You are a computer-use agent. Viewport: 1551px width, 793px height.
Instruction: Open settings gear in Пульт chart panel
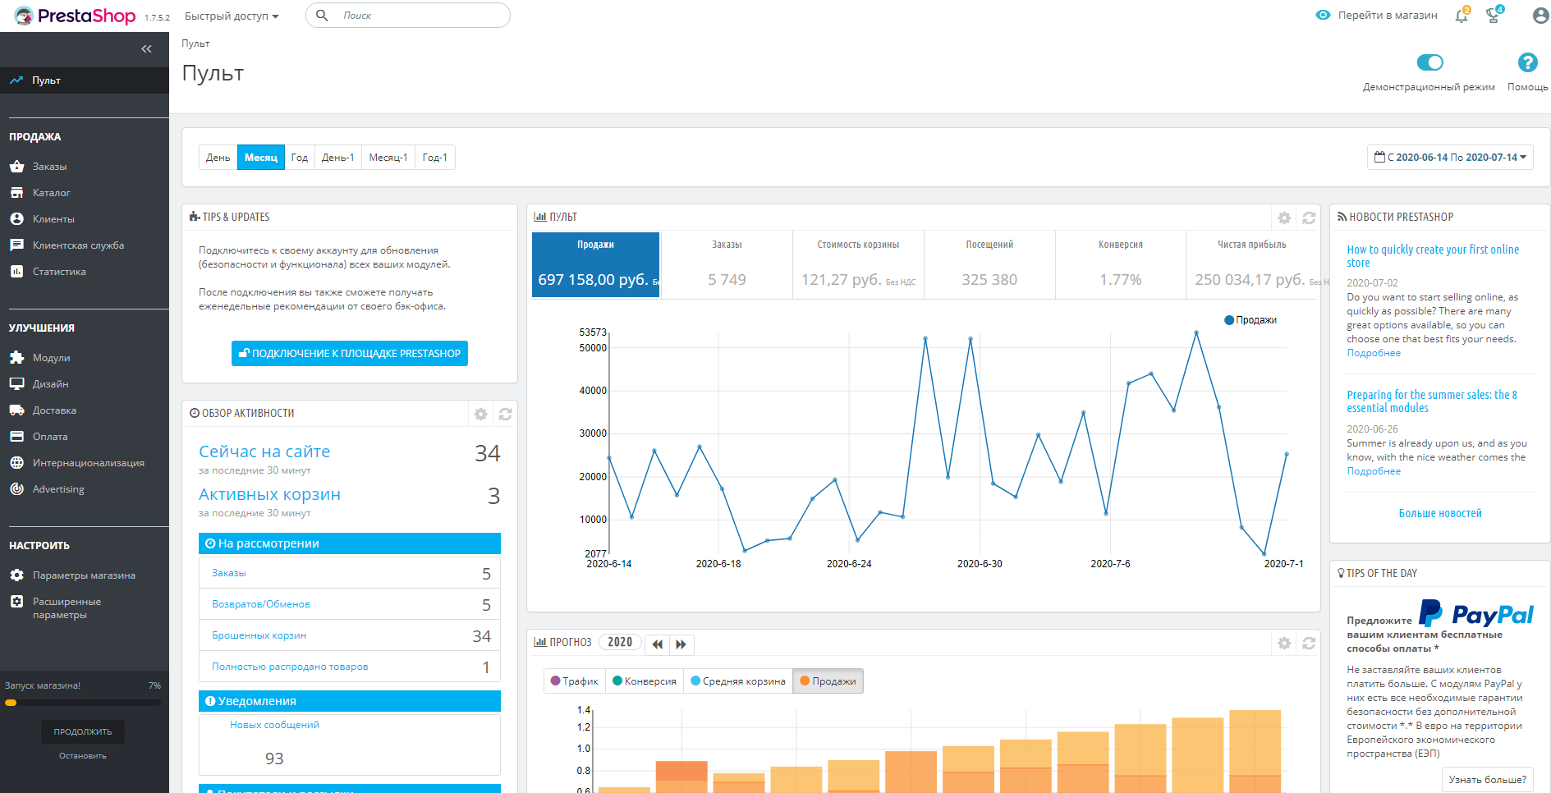(1284, 218)
